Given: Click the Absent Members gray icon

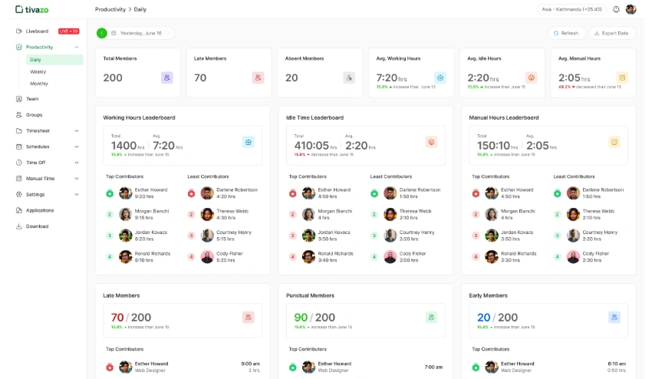Looking at the screenshot, I should 349,77.
